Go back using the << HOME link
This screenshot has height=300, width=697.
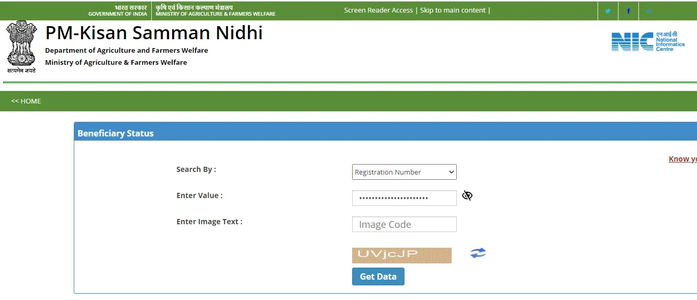coord(26,101)
